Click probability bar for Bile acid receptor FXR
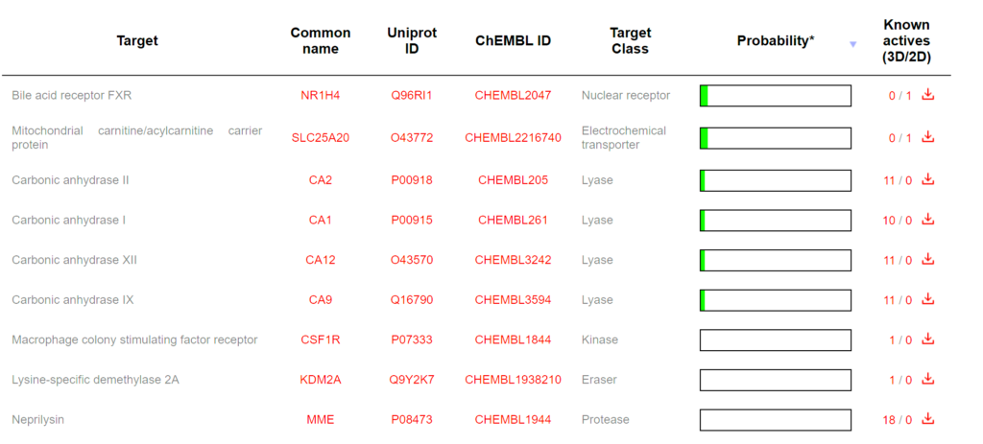This screenshot has width=983, height=444. [x=776, y=96]
